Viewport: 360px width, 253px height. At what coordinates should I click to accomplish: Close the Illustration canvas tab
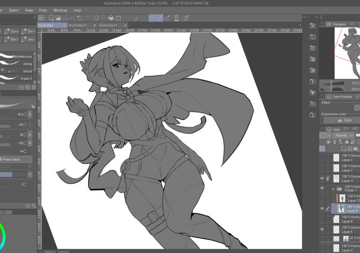64,25
